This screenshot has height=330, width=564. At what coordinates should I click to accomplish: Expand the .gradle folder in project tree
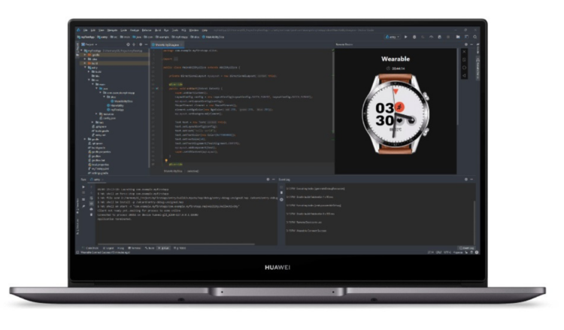pyautogui.click(x=85, y=55)
